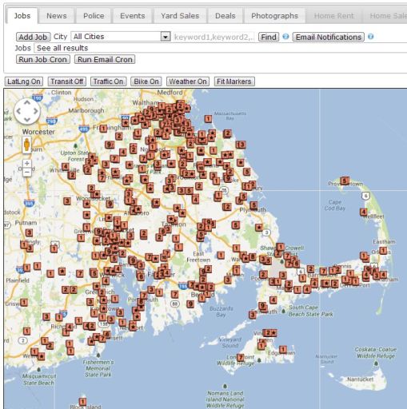The width and height of the screenshot is (407, 409).
Task: Click the marker 9 near Interstate 195 shield
Action: 190,304
